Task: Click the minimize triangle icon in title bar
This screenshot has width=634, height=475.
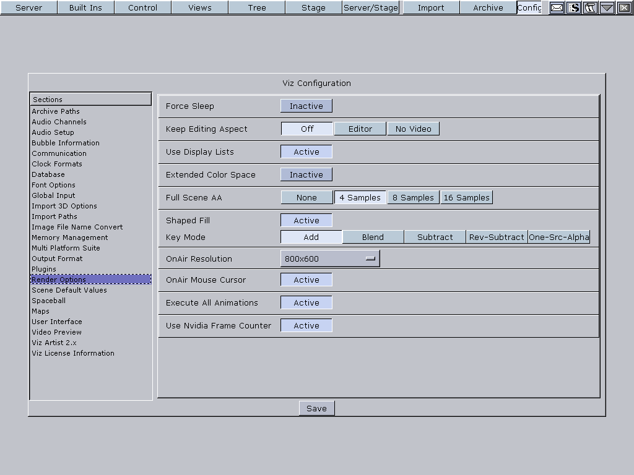Action: click(606, 7)
